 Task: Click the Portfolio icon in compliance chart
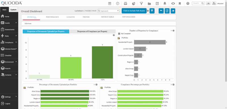[119, 38]
